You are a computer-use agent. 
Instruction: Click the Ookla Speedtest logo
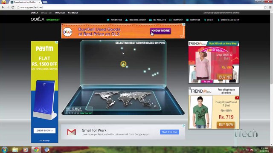45,19
